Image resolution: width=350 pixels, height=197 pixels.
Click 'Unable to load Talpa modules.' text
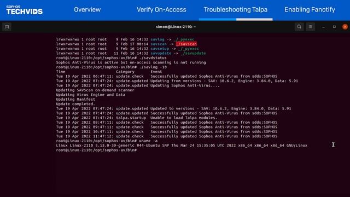[184, 118]
